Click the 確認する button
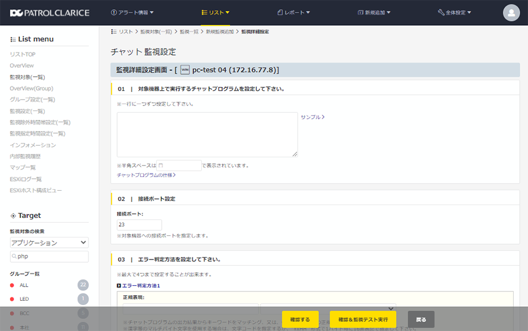 coord(300,319)
